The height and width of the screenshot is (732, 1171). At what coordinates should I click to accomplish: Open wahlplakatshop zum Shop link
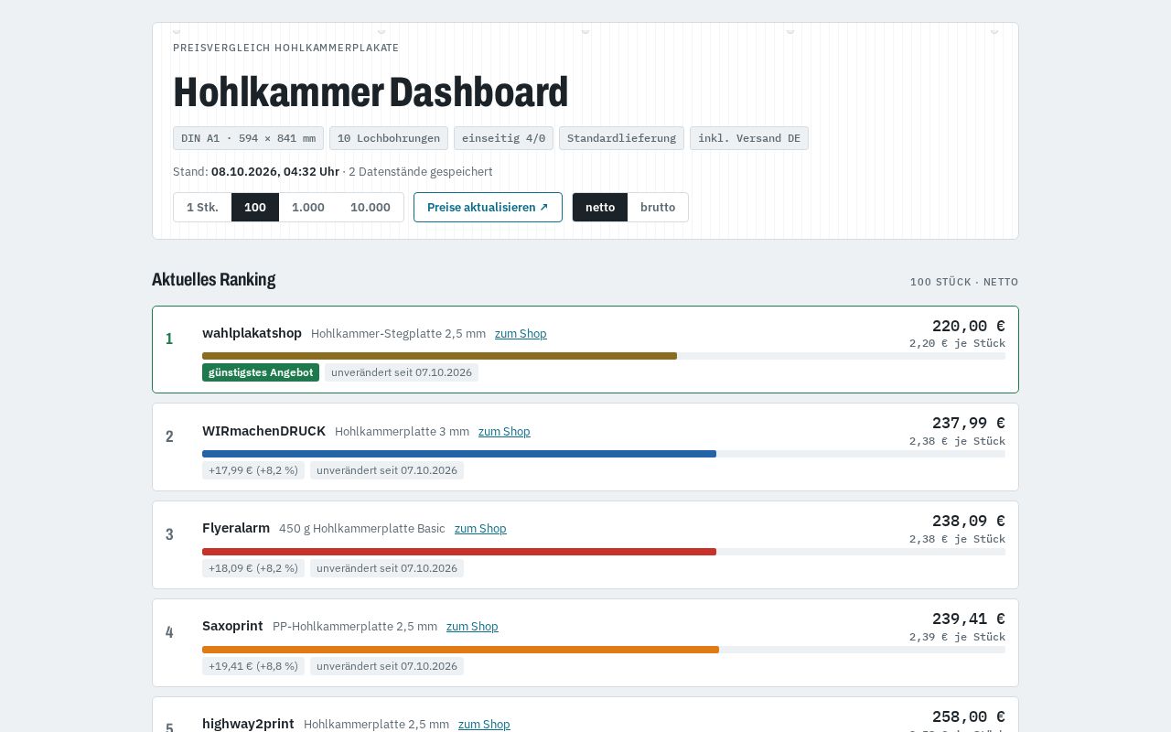pos(521,333)
